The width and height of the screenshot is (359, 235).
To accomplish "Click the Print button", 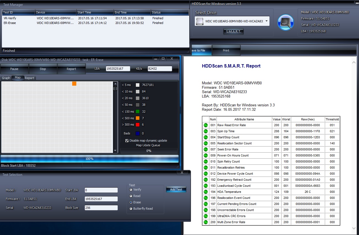I will (226, 50).
